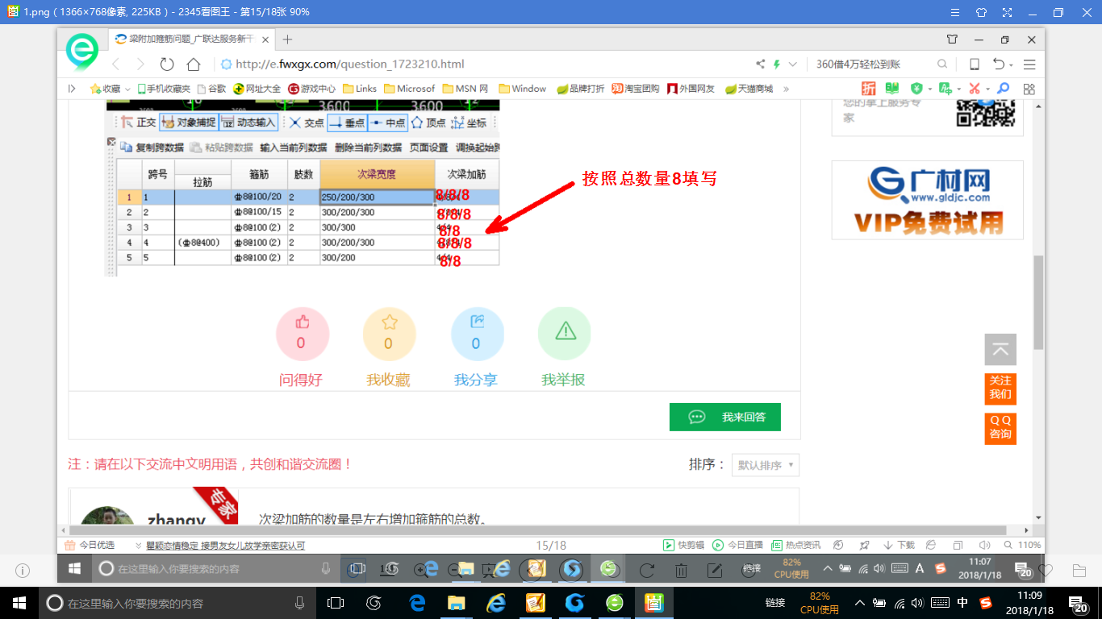Toggle 动态输入 dynamic input

point(248,123)
